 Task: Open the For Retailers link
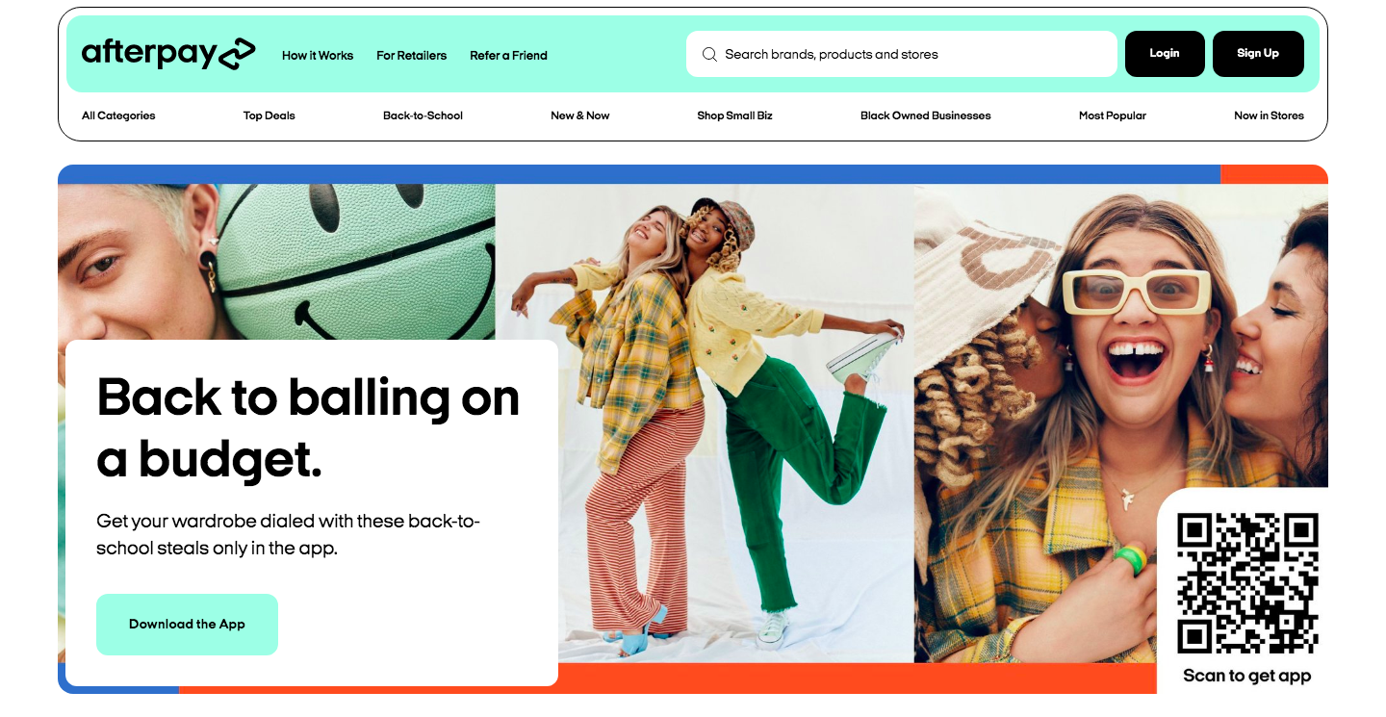pyautogui.click(x=411, y=56)
